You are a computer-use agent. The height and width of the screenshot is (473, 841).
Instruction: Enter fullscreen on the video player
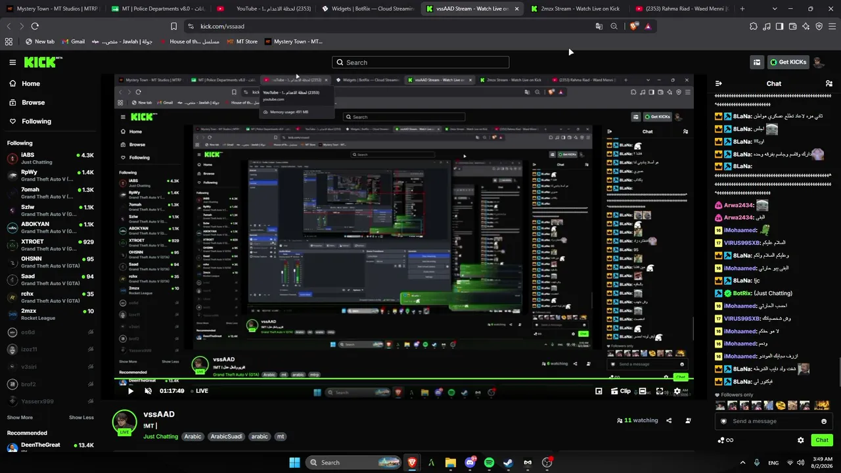pos(660,391)
